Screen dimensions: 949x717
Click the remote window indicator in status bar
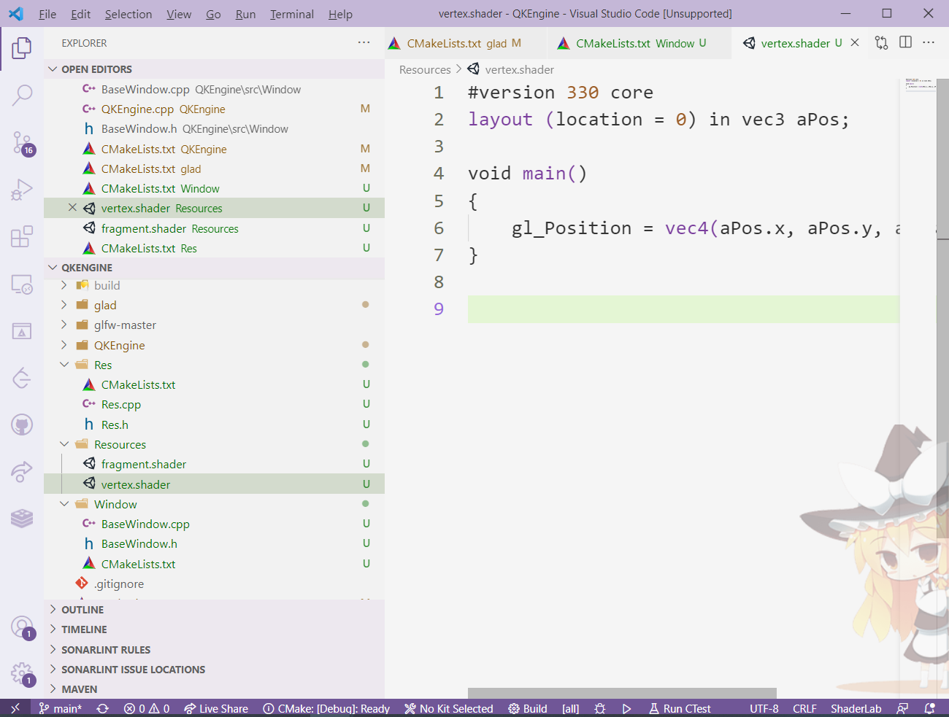coord(15,708)
